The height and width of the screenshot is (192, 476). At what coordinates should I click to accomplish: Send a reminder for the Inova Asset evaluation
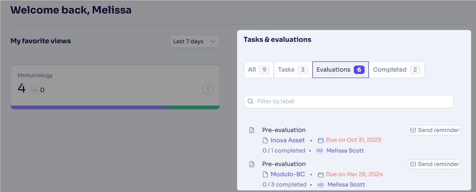[x=435, y=130]
